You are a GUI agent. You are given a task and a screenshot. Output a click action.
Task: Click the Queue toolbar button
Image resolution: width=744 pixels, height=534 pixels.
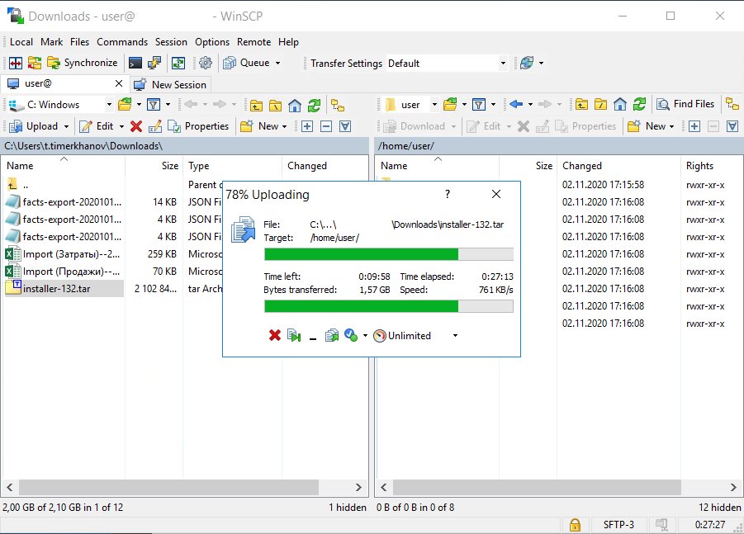tap(246, 63)
